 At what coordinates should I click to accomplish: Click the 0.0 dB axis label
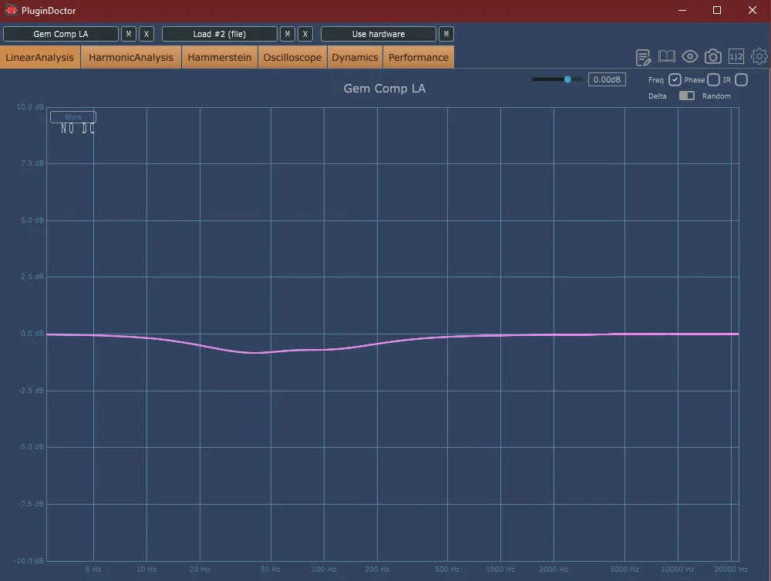tap(32, 333)
